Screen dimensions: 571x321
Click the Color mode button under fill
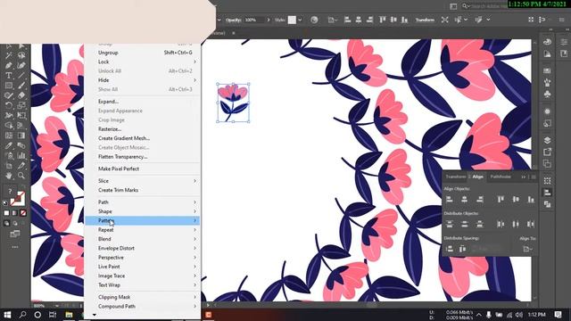(6, 213)
